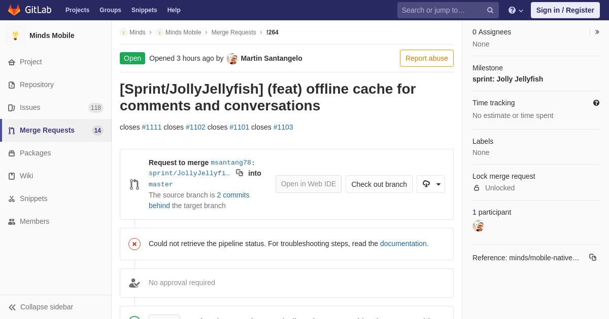
Task: Click the GitLab fox logo
Action: click(x=14, y=10)
